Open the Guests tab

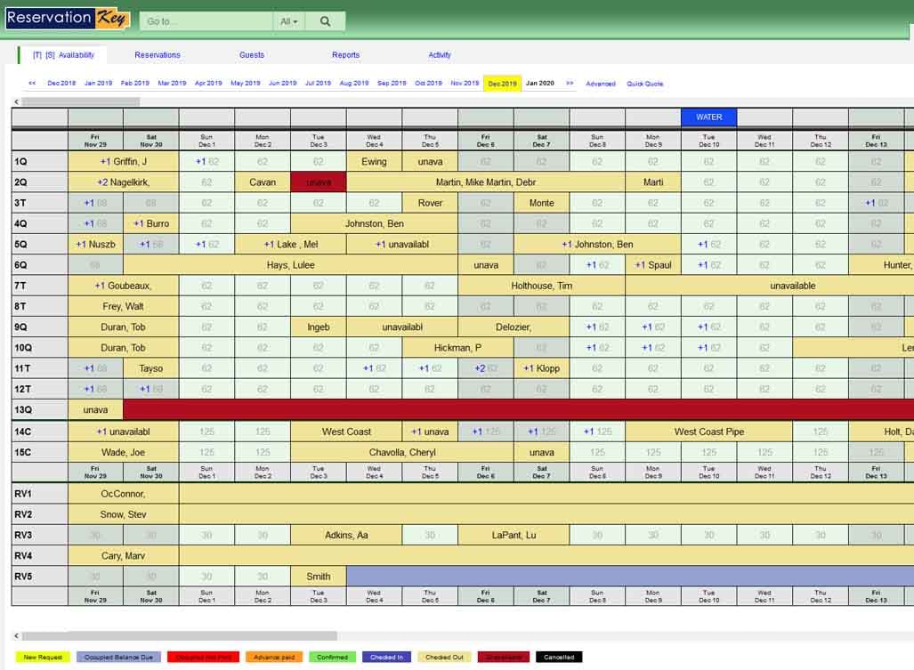pos(251,54)
